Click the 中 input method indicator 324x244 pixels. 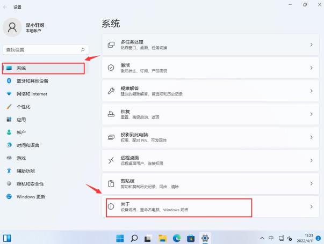[x=271, y=238]
